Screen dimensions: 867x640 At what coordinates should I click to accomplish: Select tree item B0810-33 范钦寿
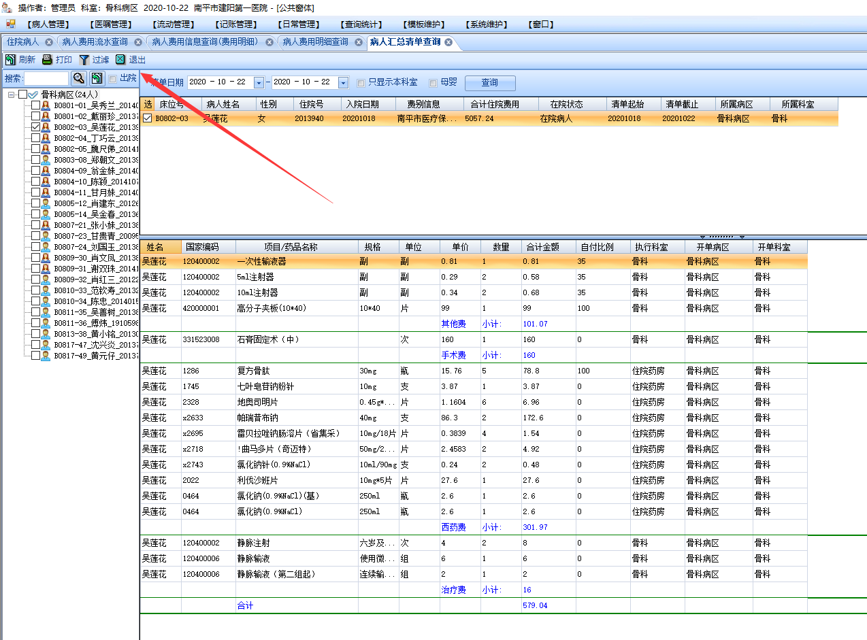point(97,290)
